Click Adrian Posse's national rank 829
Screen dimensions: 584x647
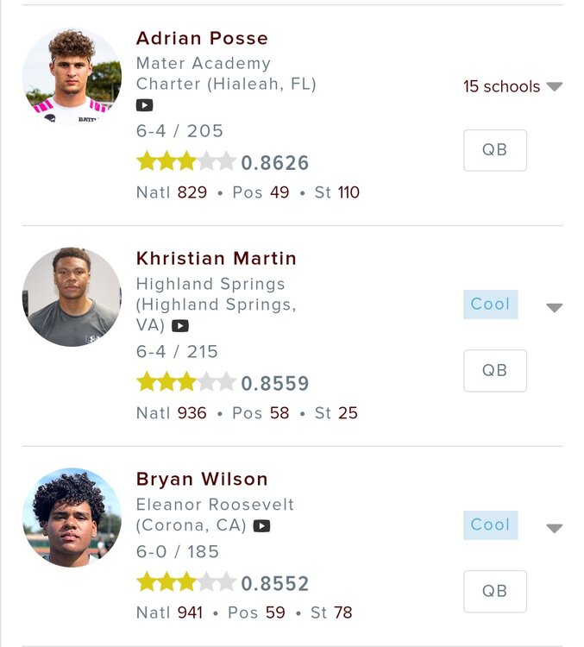coord(192,192)
